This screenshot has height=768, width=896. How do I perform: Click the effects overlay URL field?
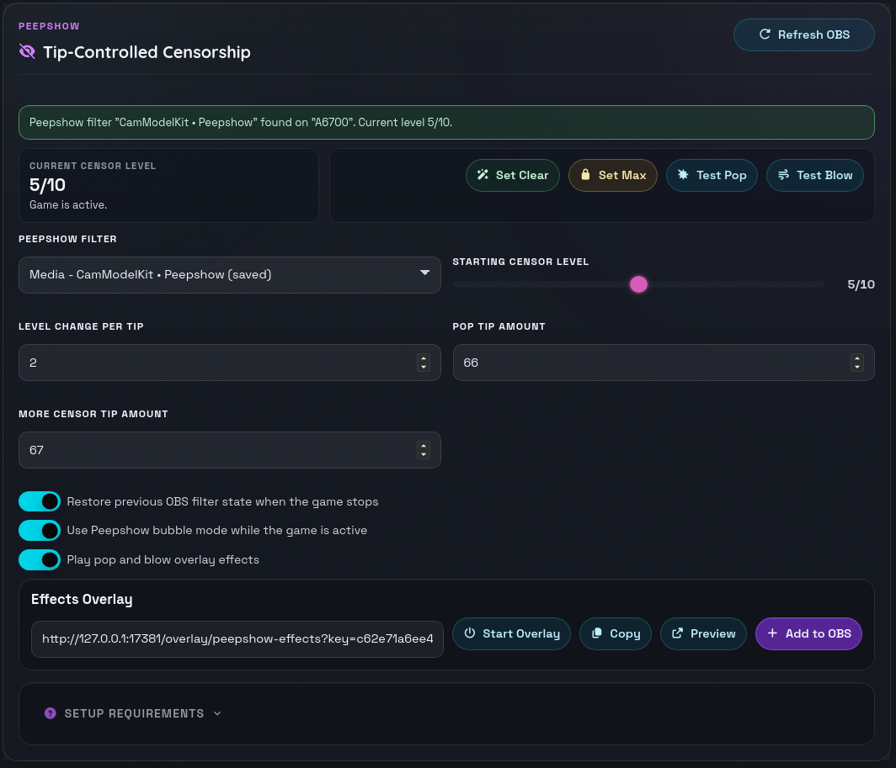tap(237, 639)
